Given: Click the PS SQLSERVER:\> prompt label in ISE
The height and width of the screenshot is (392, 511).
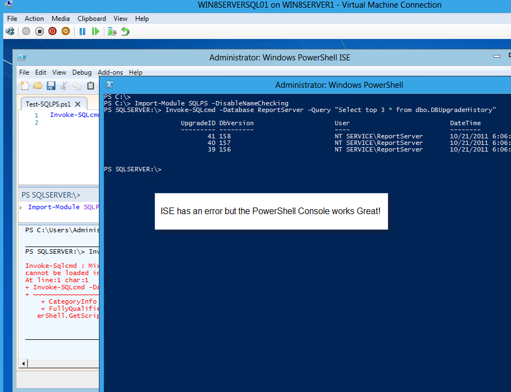Looking at the screenshot, I should [x=51, y=195].
